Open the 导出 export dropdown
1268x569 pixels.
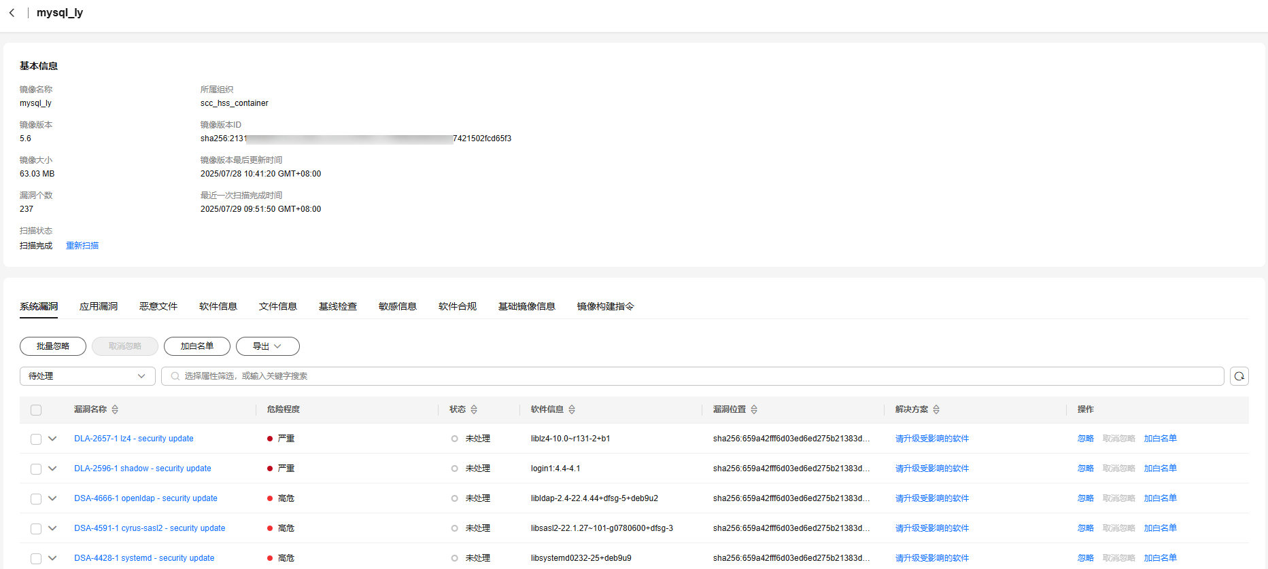coord(267,346)
